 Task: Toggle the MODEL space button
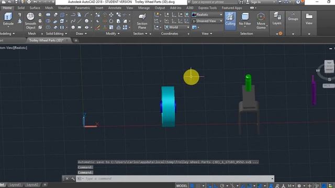(x=182, y=186)
